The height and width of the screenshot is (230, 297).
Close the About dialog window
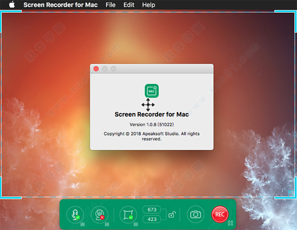click(x=96, y=69)
